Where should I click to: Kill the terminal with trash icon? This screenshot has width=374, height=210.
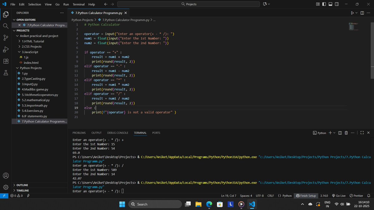[346, 133]
